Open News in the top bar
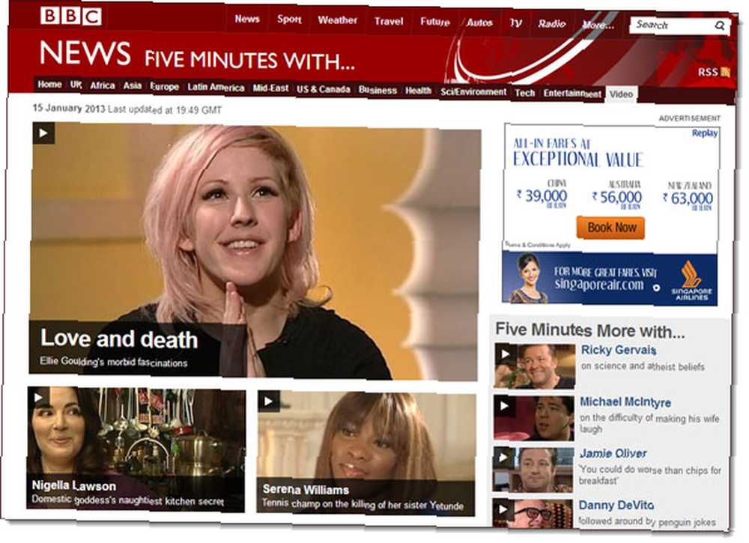Screen dimensions: 749x543 tap(247, 19)
